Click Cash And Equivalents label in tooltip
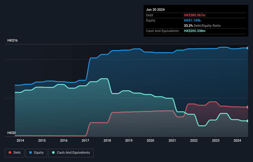This screenshot has width=253, height=162. point(162,31)
